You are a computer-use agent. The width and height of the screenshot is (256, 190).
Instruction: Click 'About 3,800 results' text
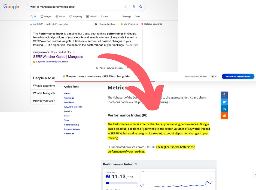coord(49,24)
